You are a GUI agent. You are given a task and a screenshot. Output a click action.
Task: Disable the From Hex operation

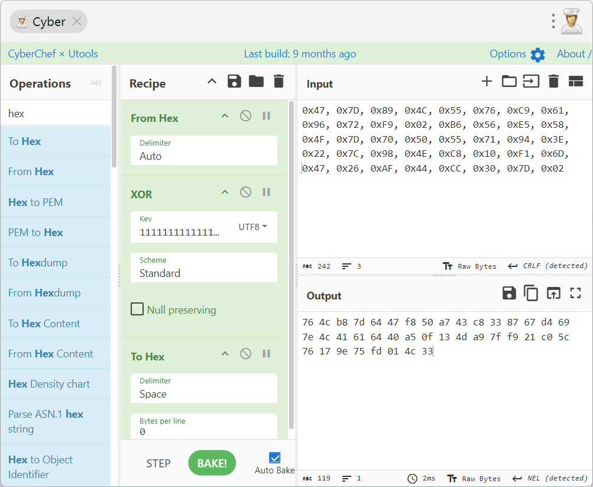(x=245, y=116)
